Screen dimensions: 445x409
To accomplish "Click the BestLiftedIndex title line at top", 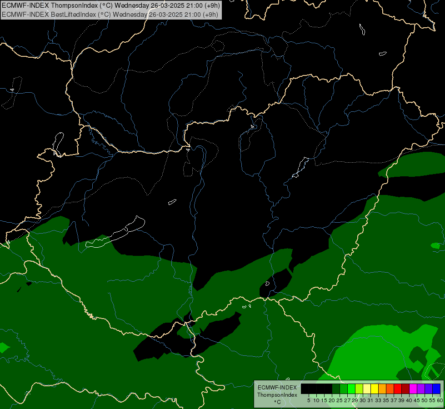I will pyautogui.click(x=110, y=15).
